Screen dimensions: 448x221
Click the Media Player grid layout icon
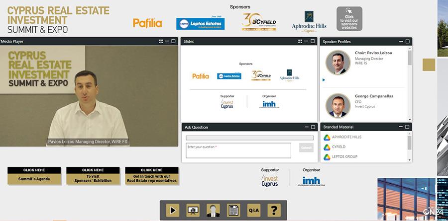click(161, 41)
